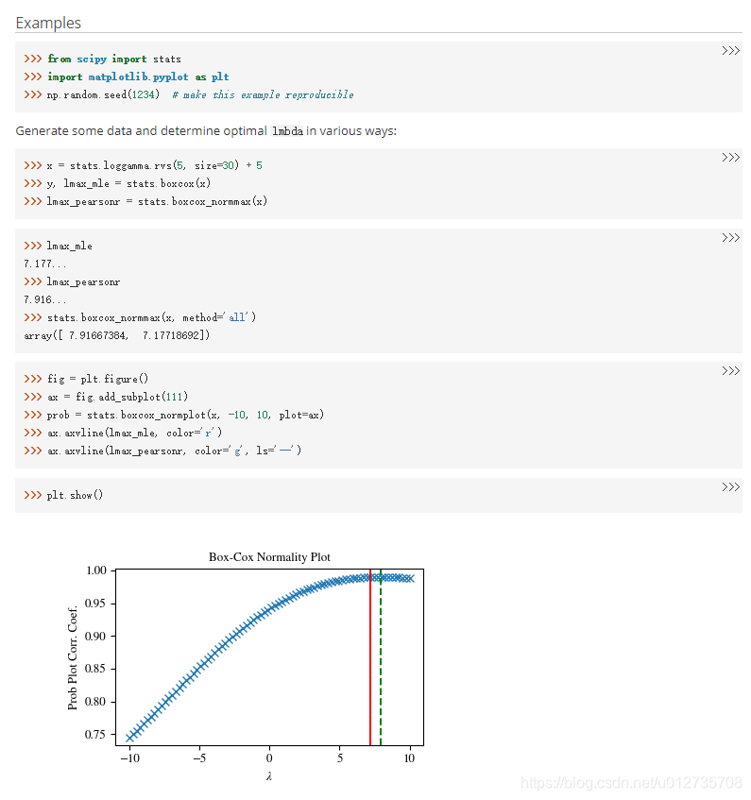Click the Box-Cox Normality Plot title

pos(269,557)
